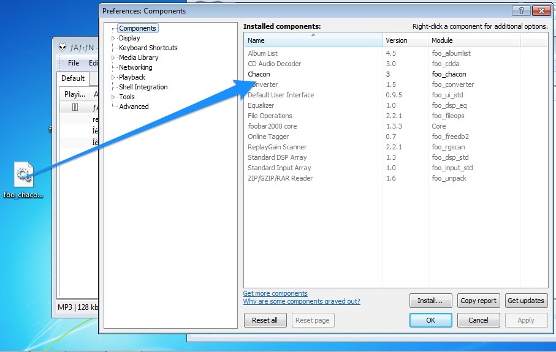
Task: Click version 1.3.3 in the components list
Action: 394,126
